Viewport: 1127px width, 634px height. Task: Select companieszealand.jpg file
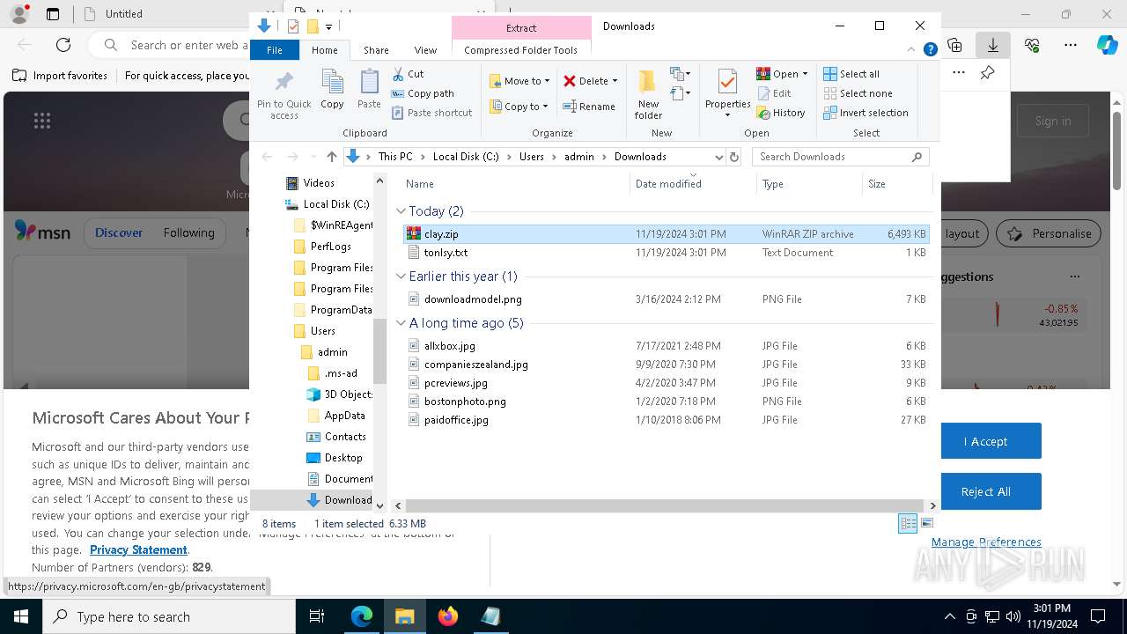pos(666,365)
